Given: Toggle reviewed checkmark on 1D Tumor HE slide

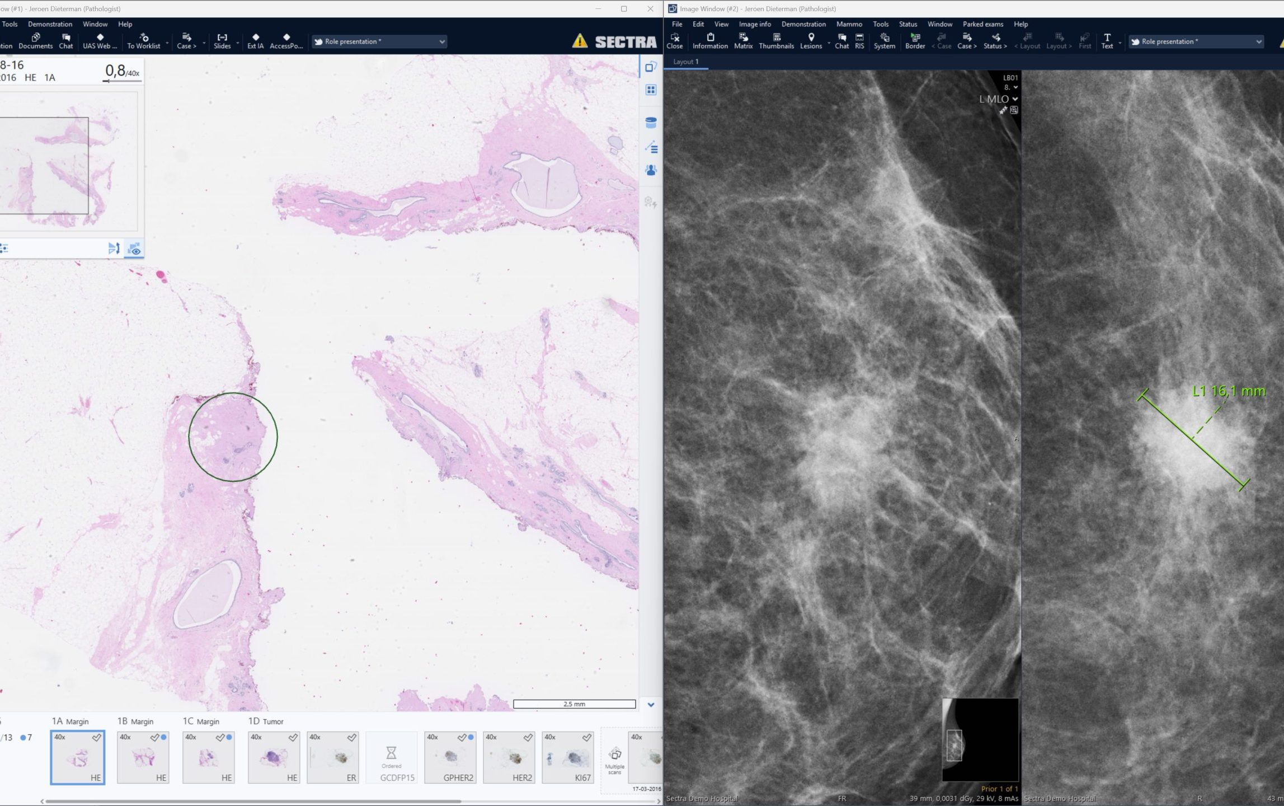Looking at the screenshot, I should [x=293, y=738].
